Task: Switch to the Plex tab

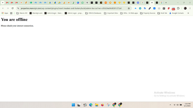Action: [101, 3]
